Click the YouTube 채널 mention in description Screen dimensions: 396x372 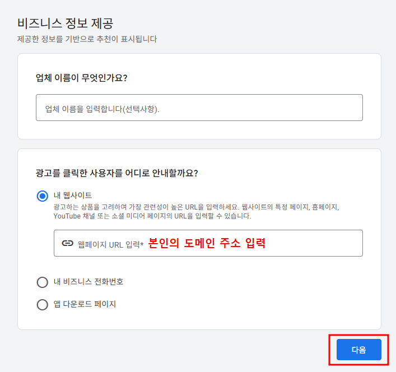(74, 216)
